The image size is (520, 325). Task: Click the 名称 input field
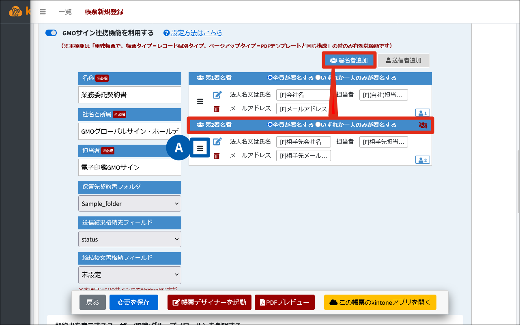click(129, 95)
